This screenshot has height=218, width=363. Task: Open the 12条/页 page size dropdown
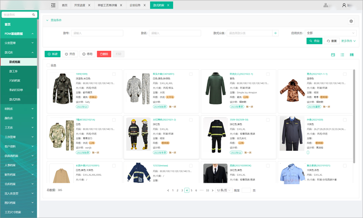pyautogui.click(x=223, y=190)
